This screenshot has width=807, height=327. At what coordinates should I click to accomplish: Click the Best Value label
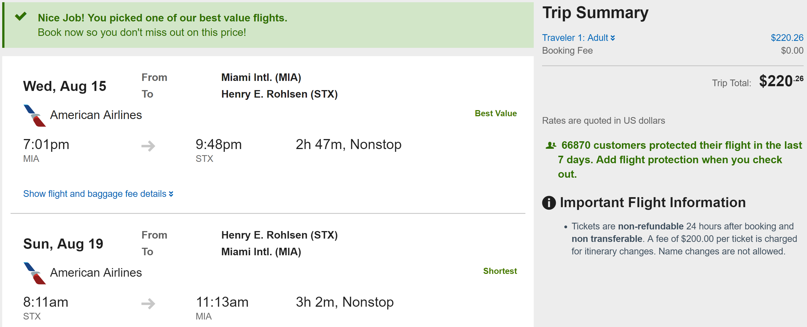coord(496,114)
